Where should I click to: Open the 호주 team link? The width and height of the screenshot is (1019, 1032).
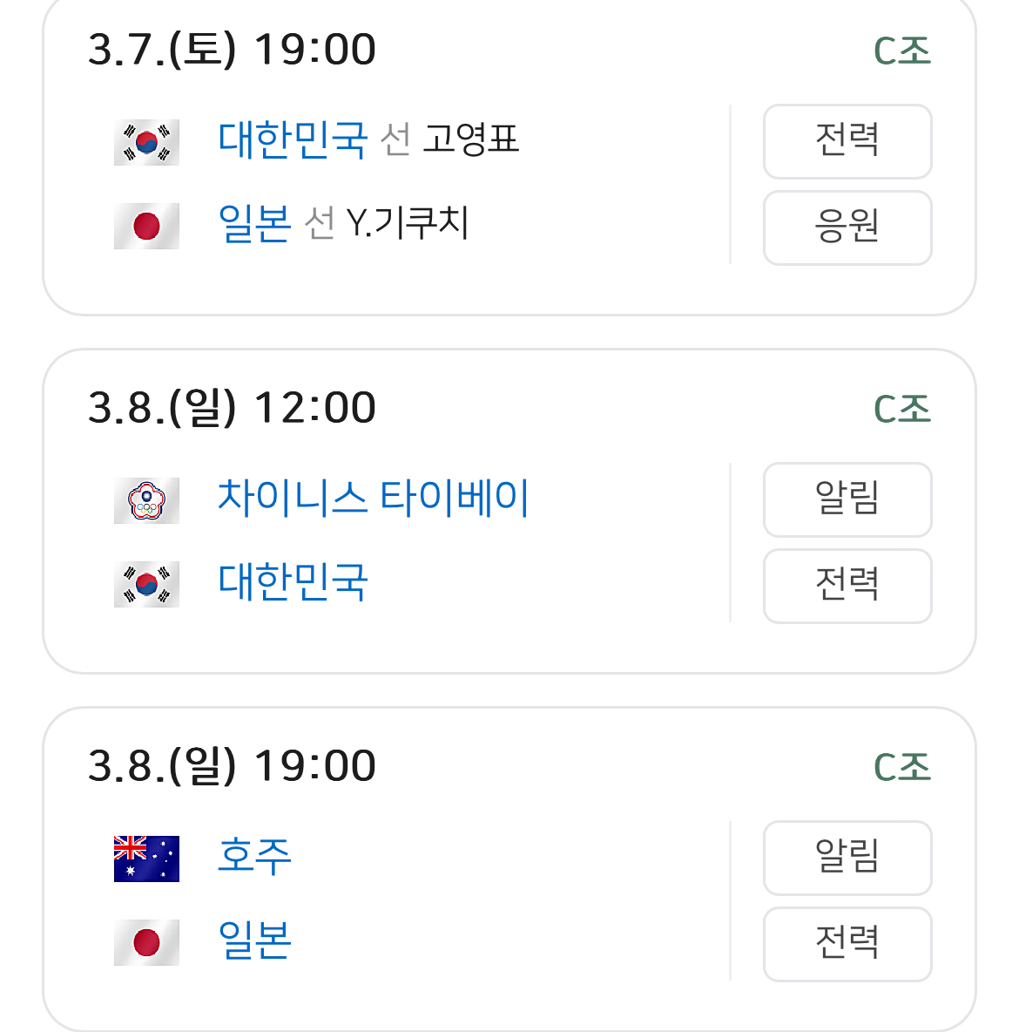[x=254, y=856]
